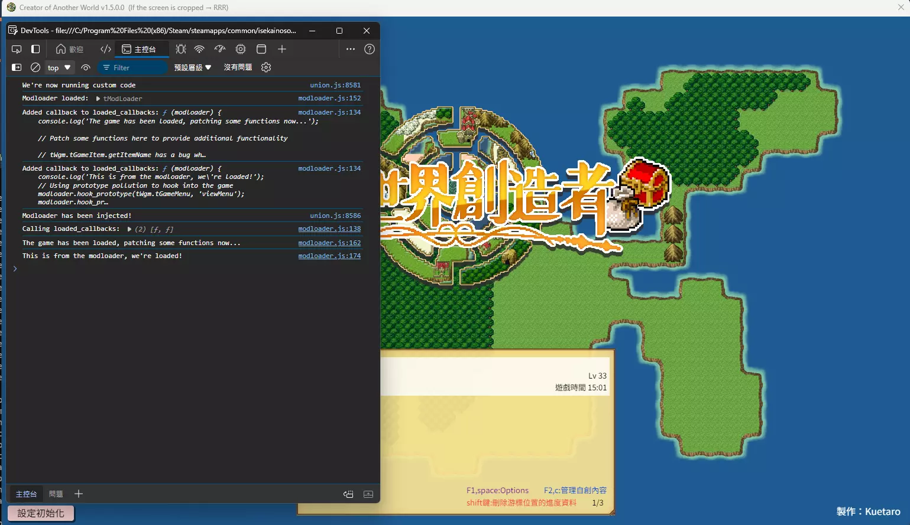The width and height of the screenshot is (910, 525).
Task: Activate the inspect element picker in DevTools
Action: [17, 49]
